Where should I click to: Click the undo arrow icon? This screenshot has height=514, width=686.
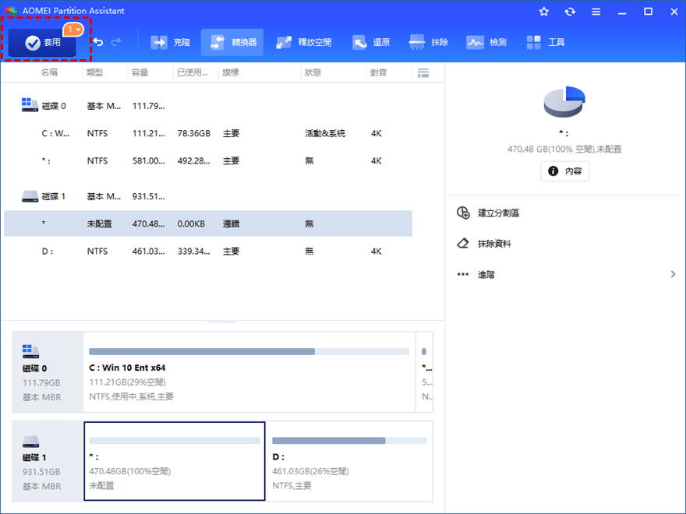tap(99, 42)
